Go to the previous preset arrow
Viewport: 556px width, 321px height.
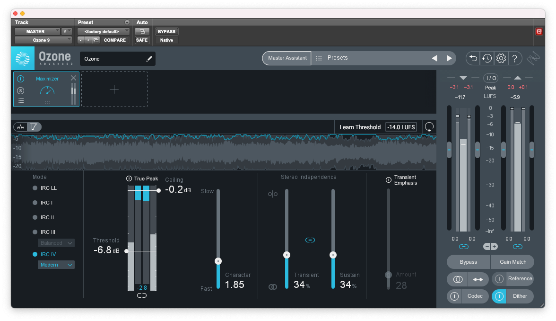coord(434,58)
